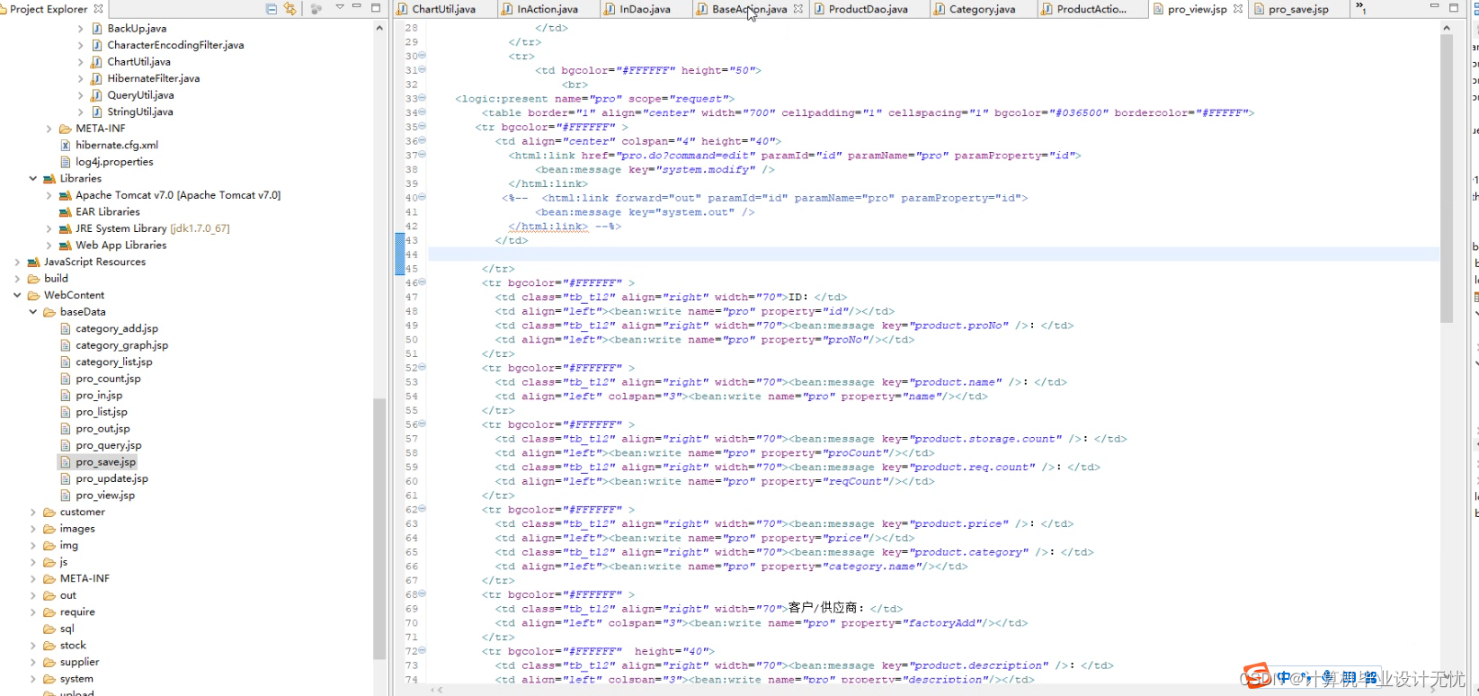Image resolution: width=1479 pixels, height=696 pixels.
Task: Click the Collapse All icon in Project Explorer
Action: 272,9
